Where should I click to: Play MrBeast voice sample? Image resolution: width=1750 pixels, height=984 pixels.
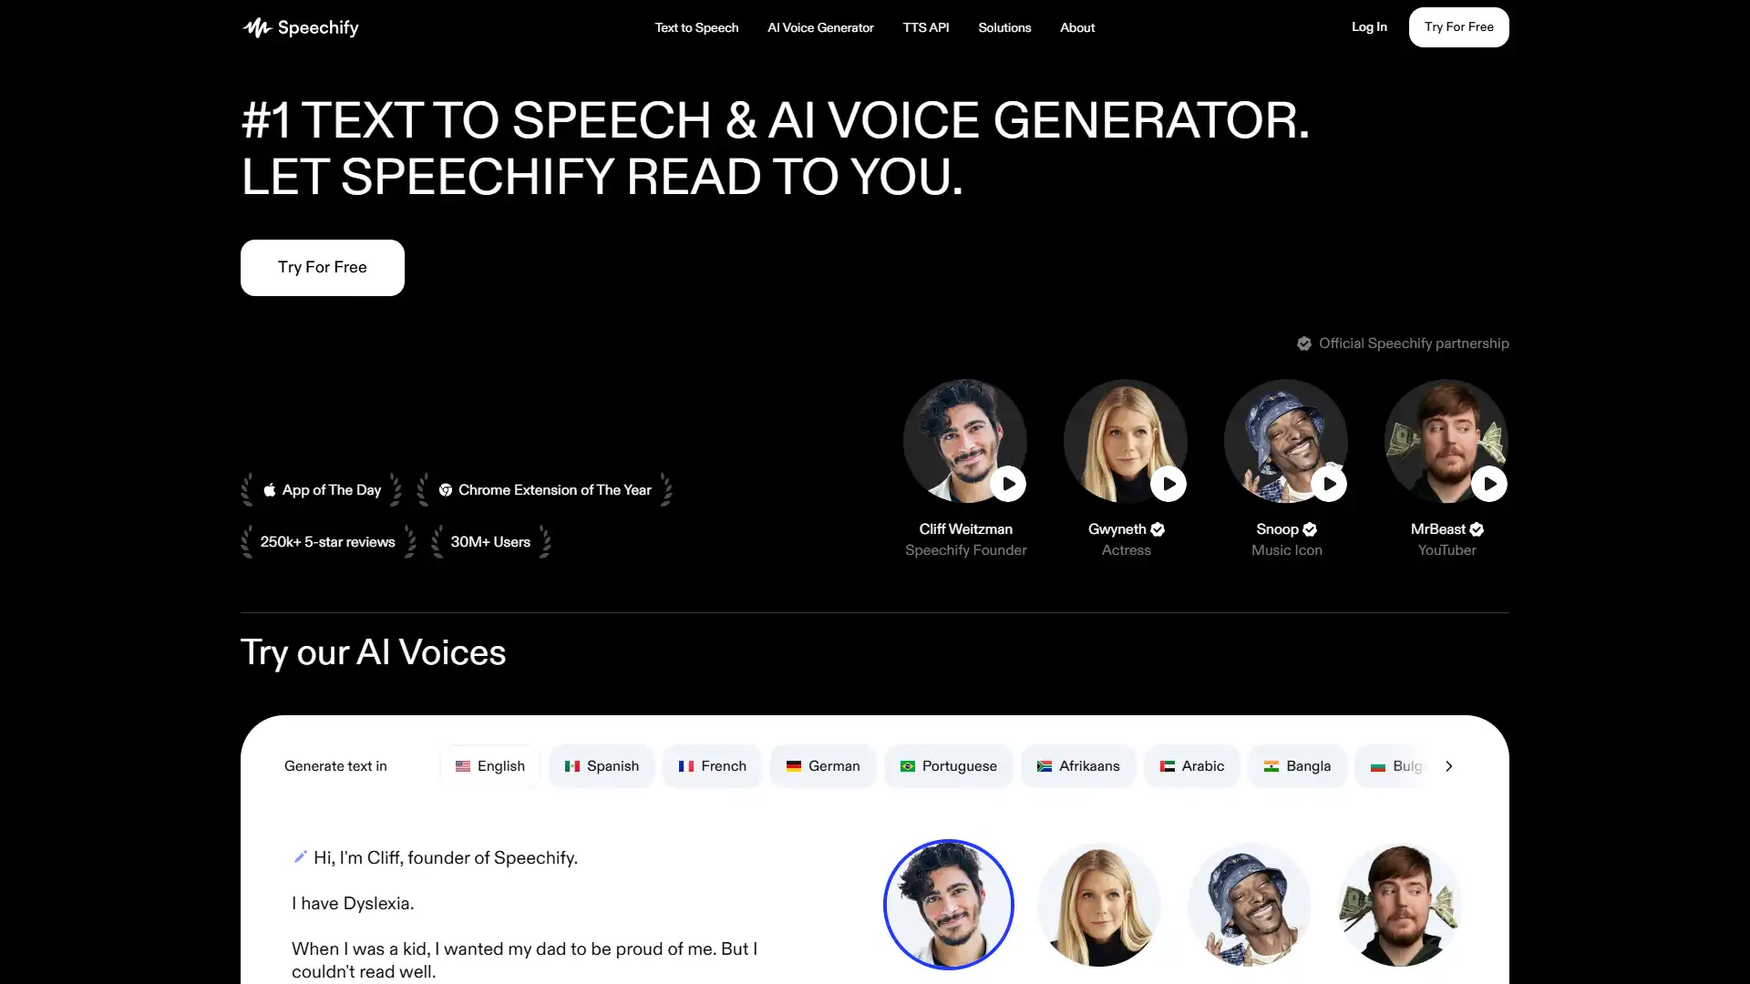tap(1488, 483)
